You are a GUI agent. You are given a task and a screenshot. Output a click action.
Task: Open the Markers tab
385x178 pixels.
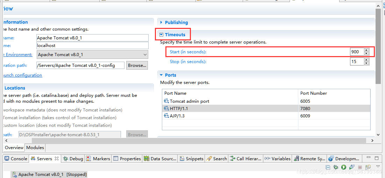[x=98, y=159]
